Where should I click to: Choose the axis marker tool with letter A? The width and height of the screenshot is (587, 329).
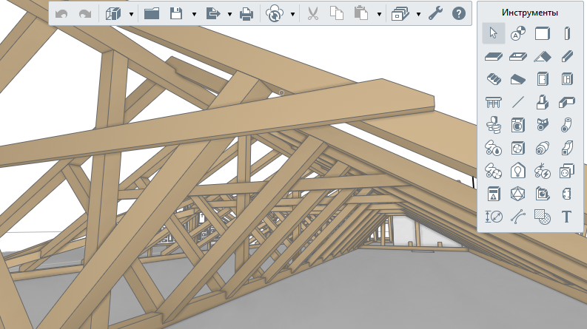tap(518, 33)
